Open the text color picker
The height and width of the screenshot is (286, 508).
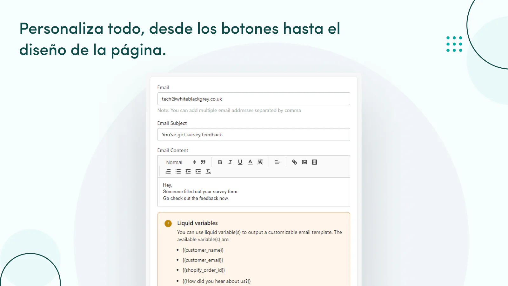click(x=250, y=162)
